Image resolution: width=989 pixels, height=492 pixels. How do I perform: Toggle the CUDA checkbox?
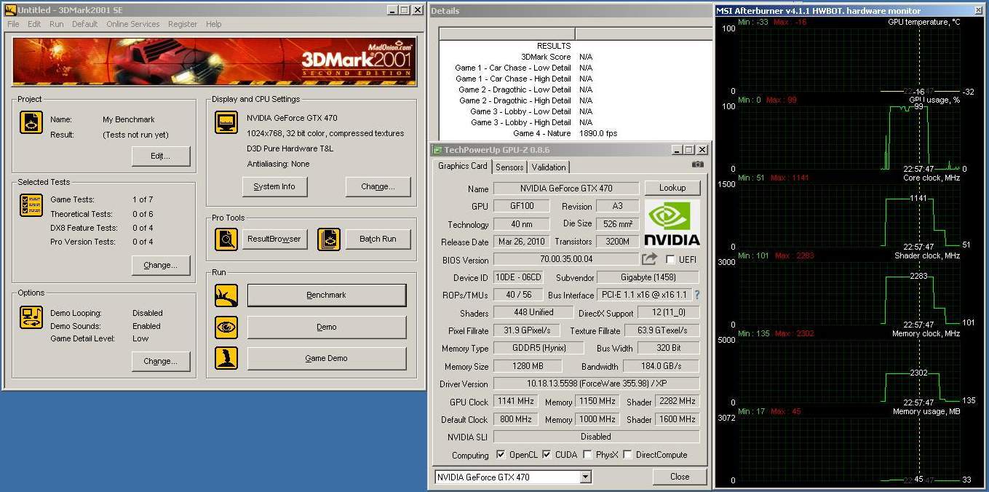pyautogui.click(x=547, y=455)
